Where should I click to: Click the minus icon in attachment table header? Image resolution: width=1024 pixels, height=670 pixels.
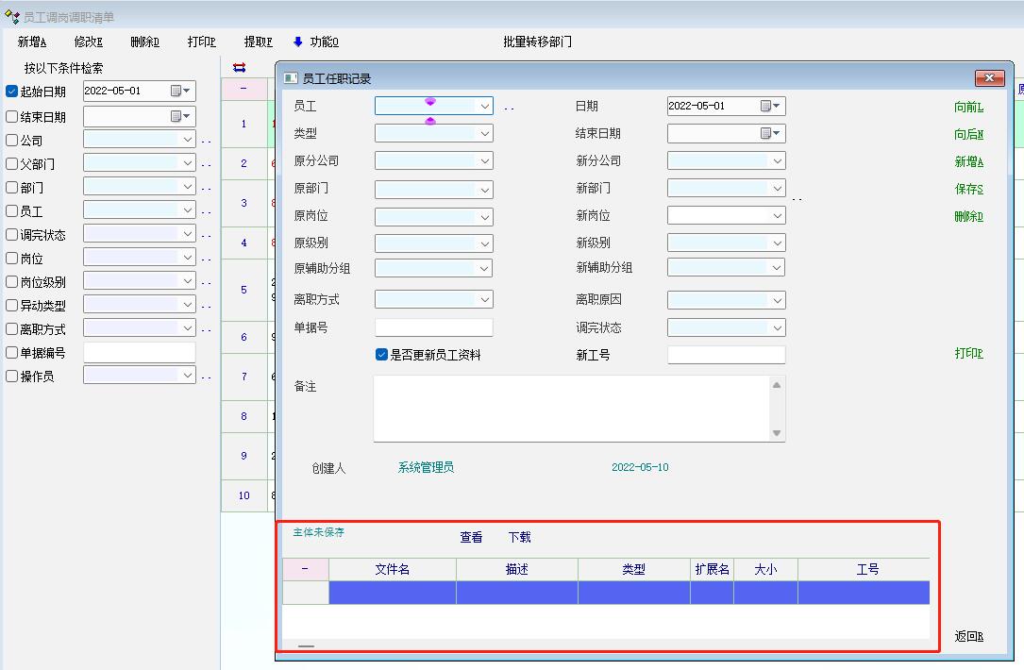[305, 569]
